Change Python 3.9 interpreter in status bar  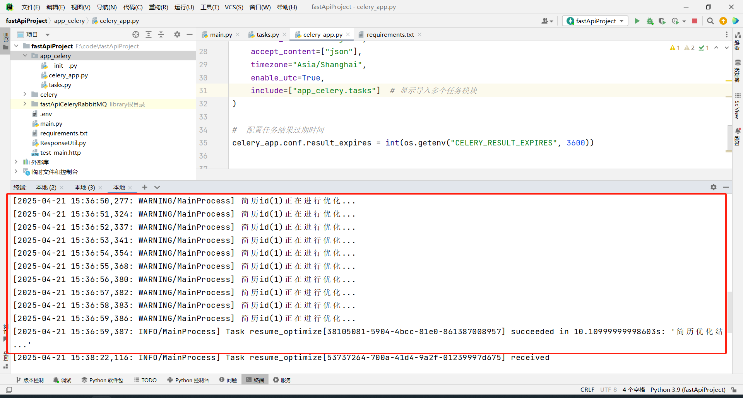(x=688, y=390)
